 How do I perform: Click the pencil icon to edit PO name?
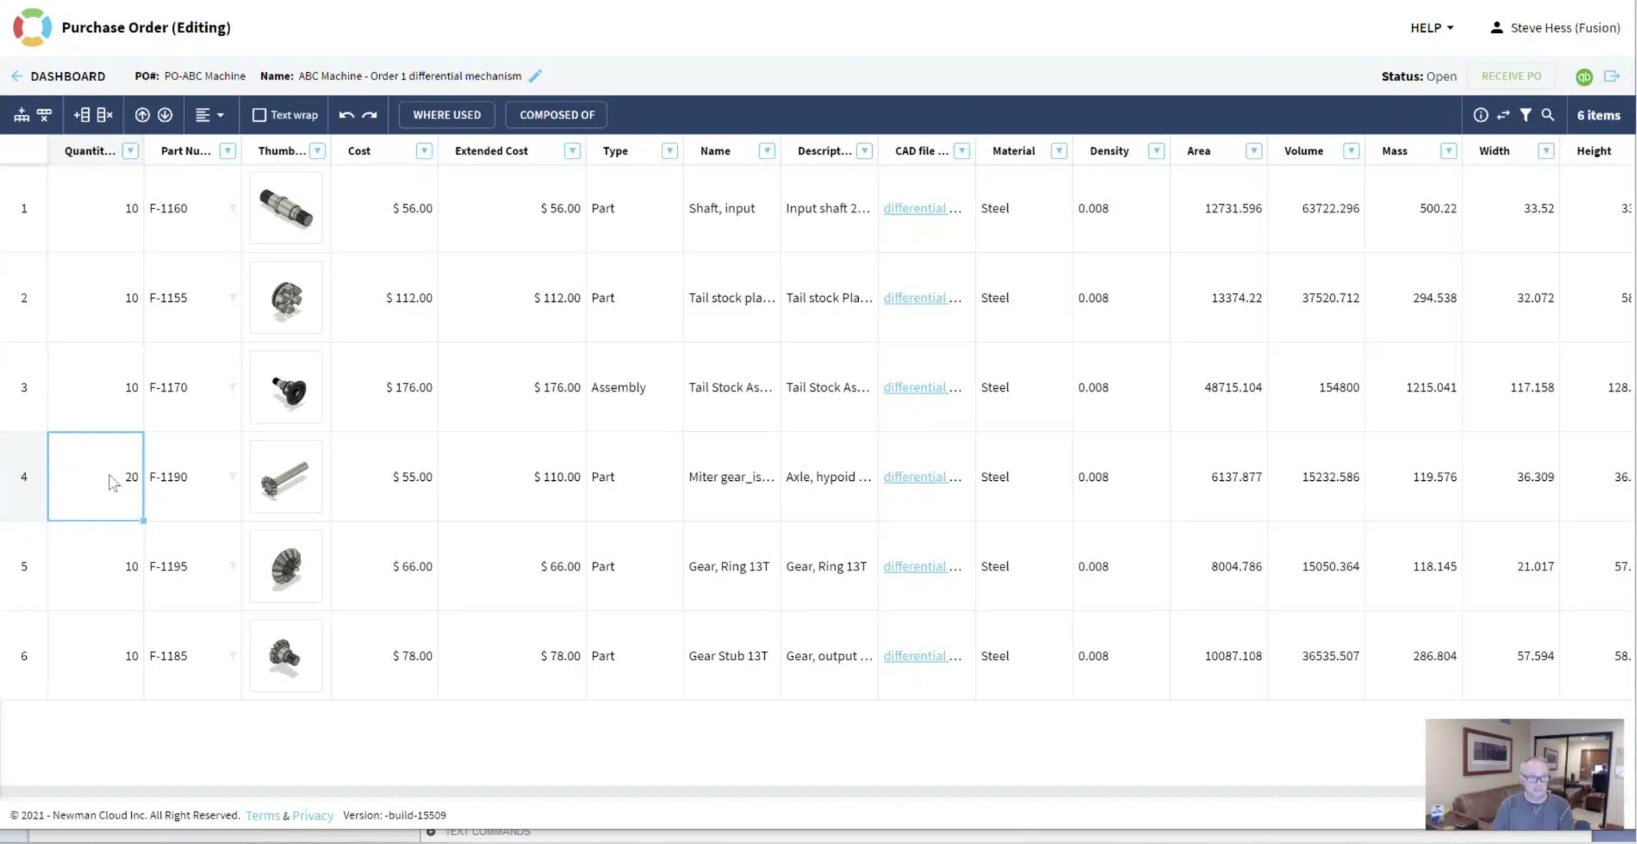[x=535, y=76]
